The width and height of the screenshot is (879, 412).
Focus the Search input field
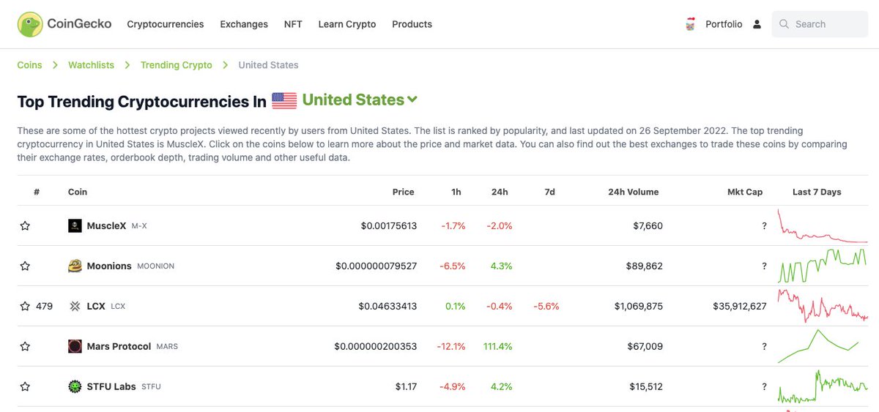[x=820, y=24]
